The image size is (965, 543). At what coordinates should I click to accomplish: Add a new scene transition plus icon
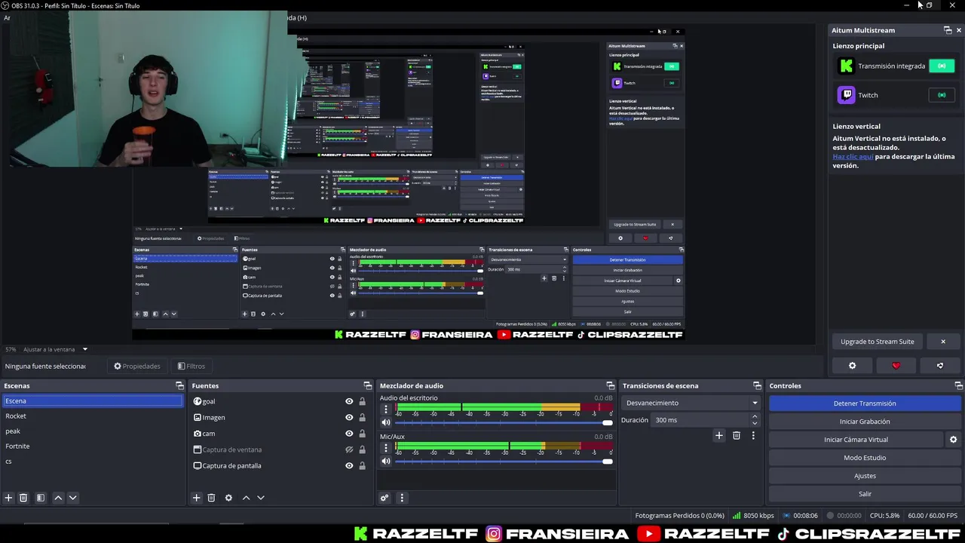click(x=718, y=435)
